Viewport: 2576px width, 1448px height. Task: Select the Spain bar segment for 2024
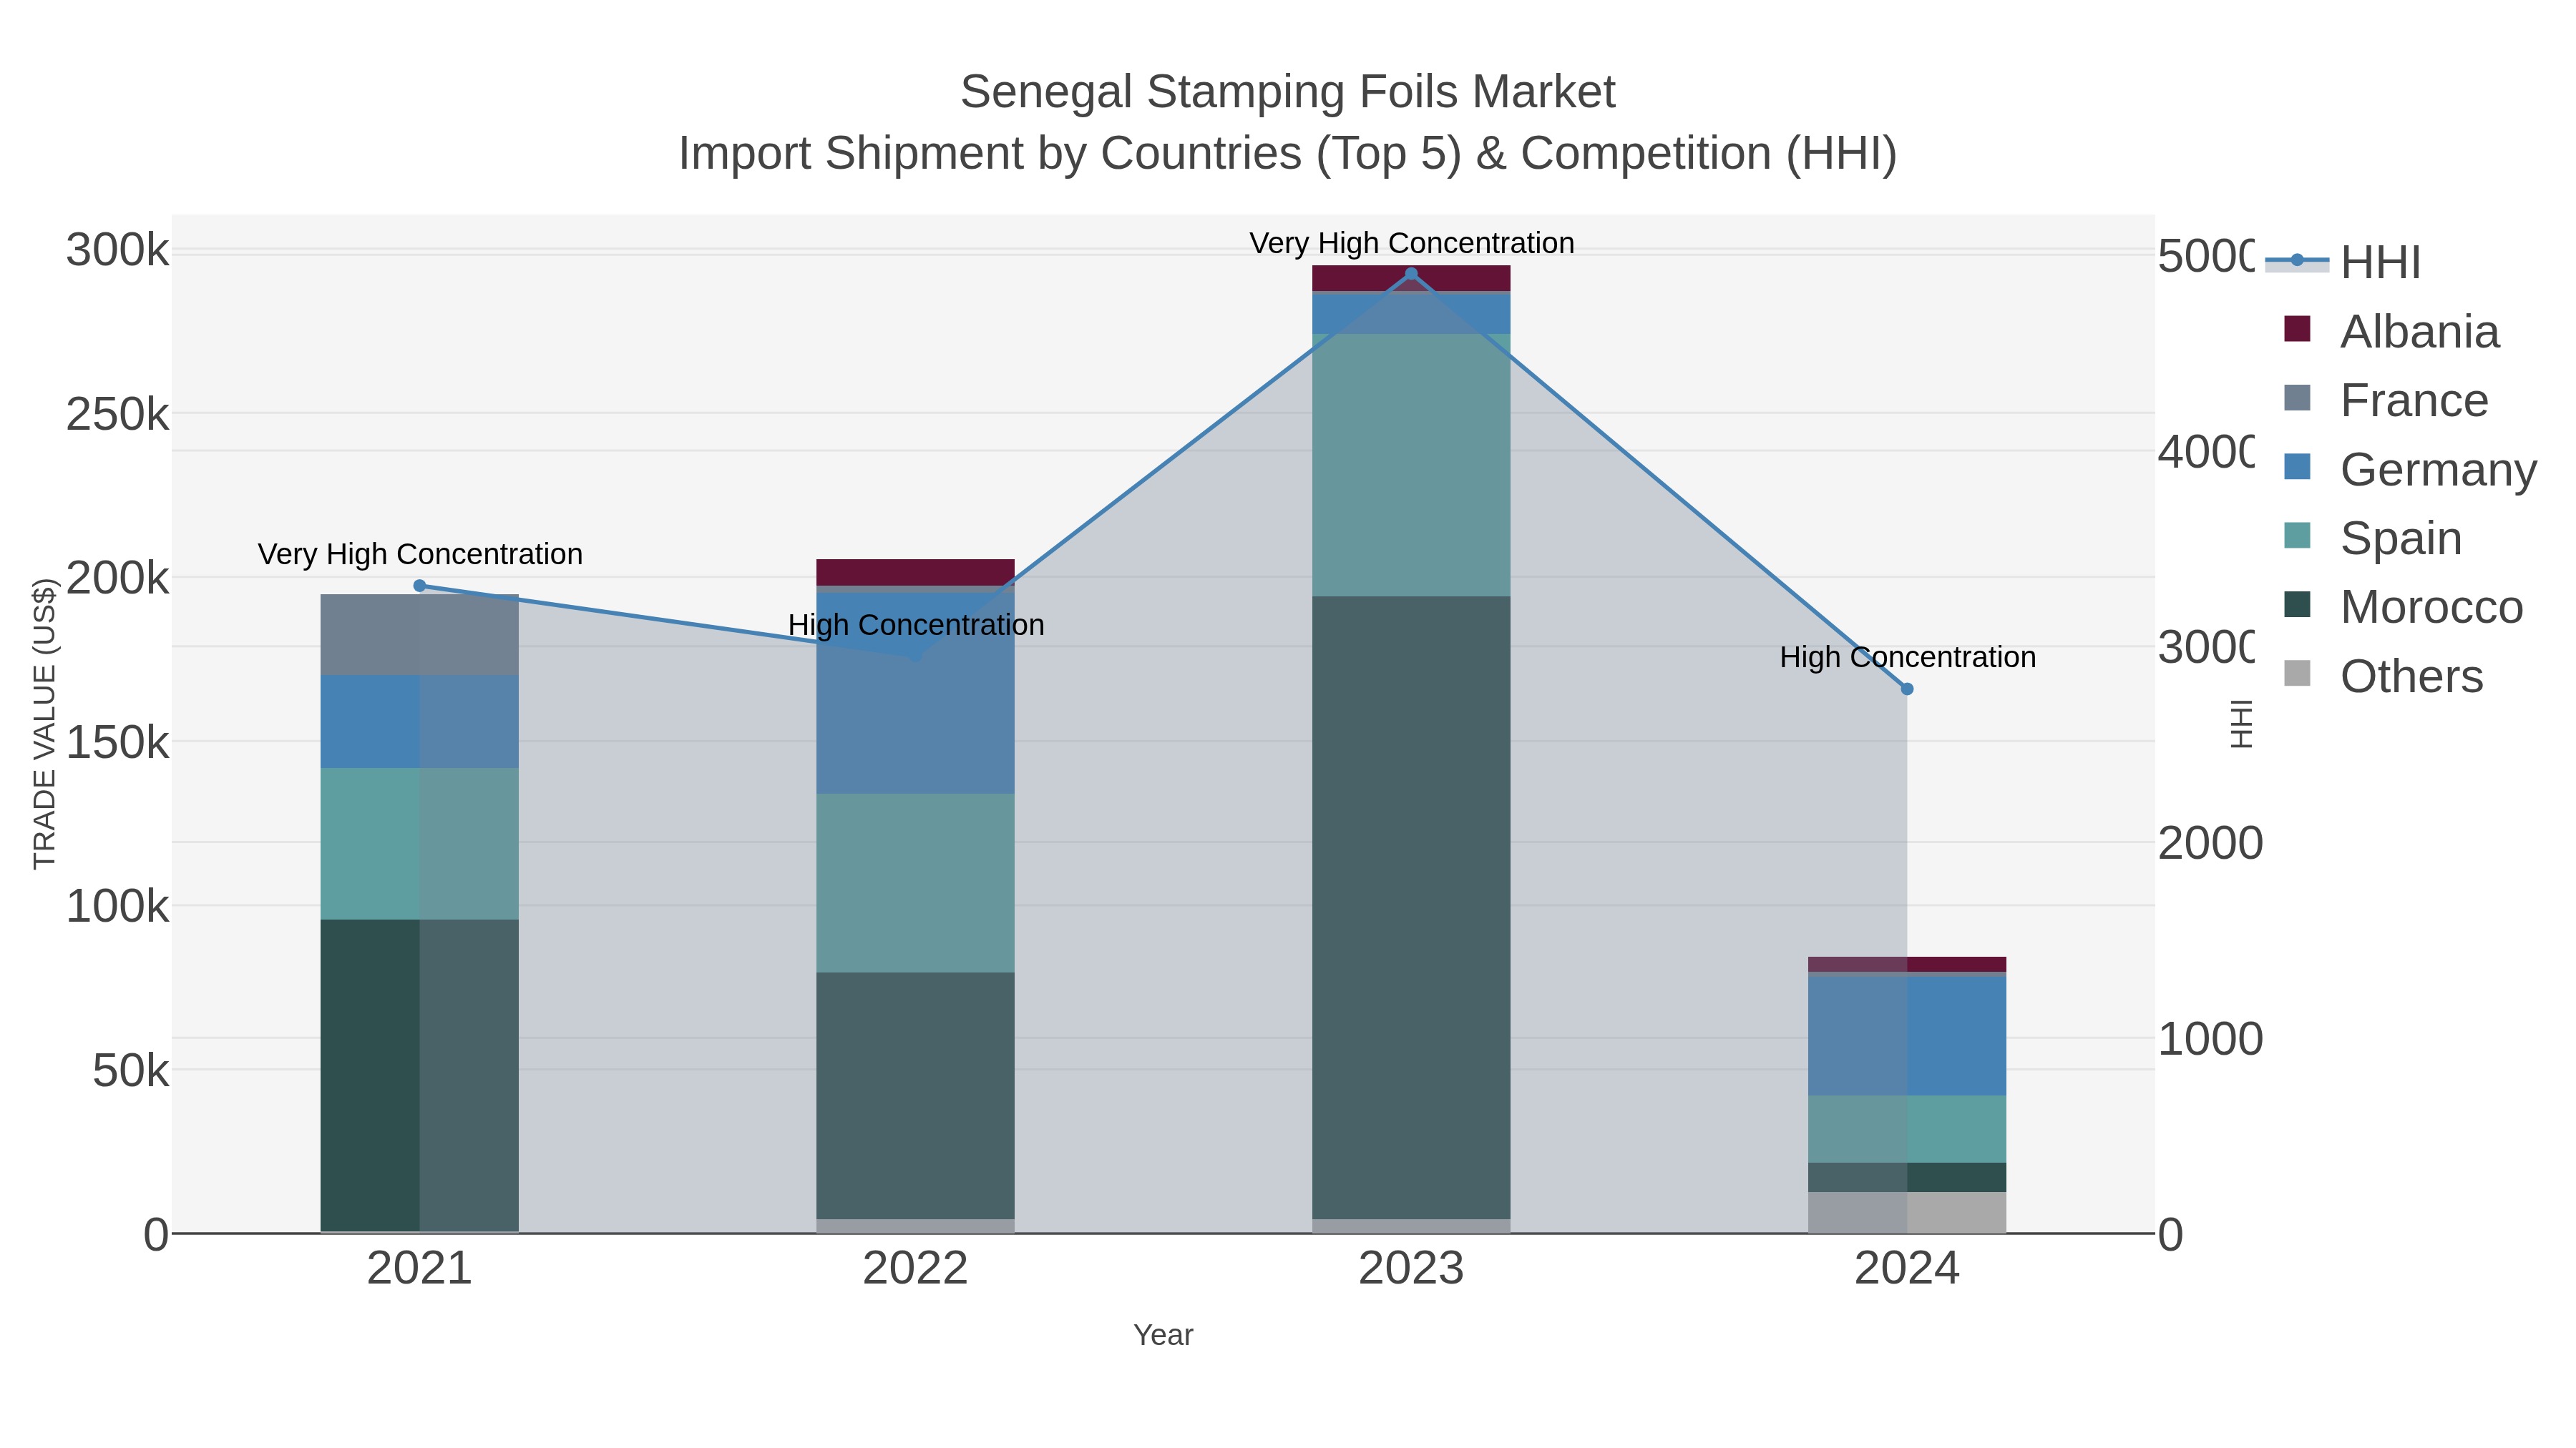click(x=1907, y=1128)
